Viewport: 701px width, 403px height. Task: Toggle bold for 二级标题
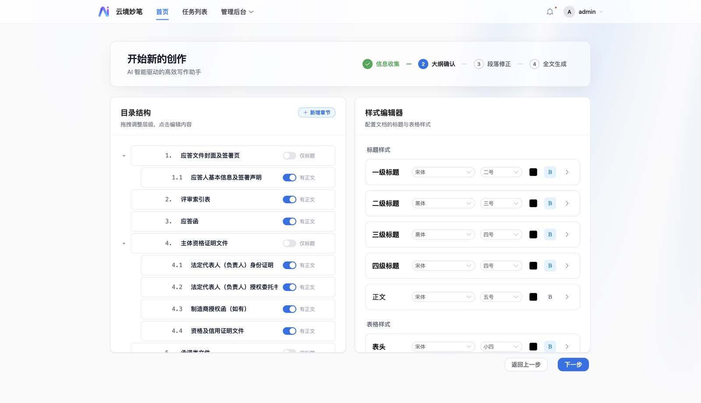click(550, 203)
